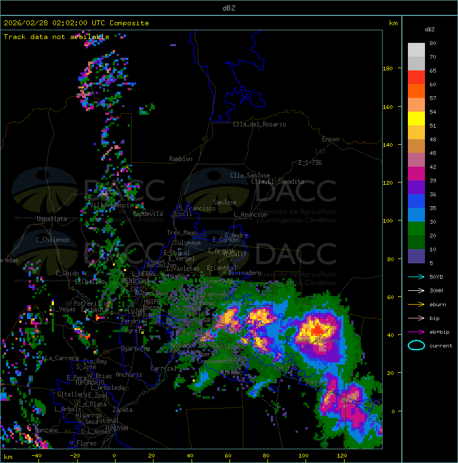Click the 'Manzano' place label

point(47,430)
